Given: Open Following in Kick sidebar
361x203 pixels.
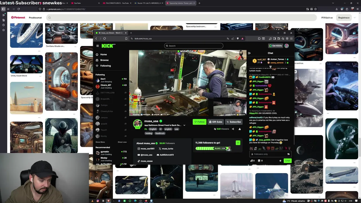Looking at the screenshot, I should point(105,66).
